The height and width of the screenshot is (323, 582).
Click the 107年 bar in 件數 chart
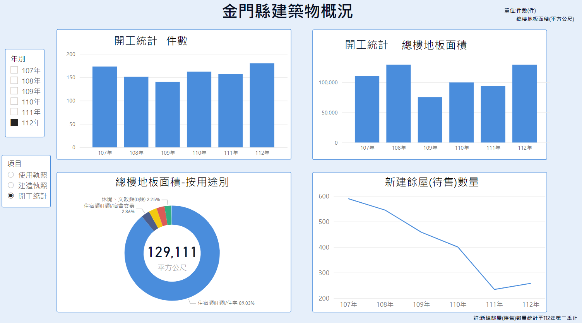coord(104,107)
